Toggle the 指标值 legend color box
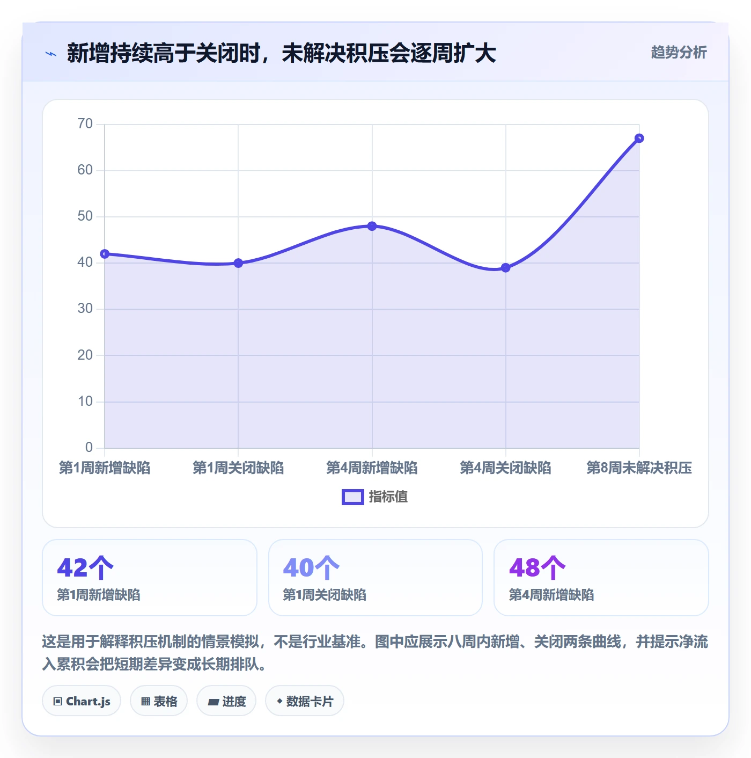 click(353, 497)
